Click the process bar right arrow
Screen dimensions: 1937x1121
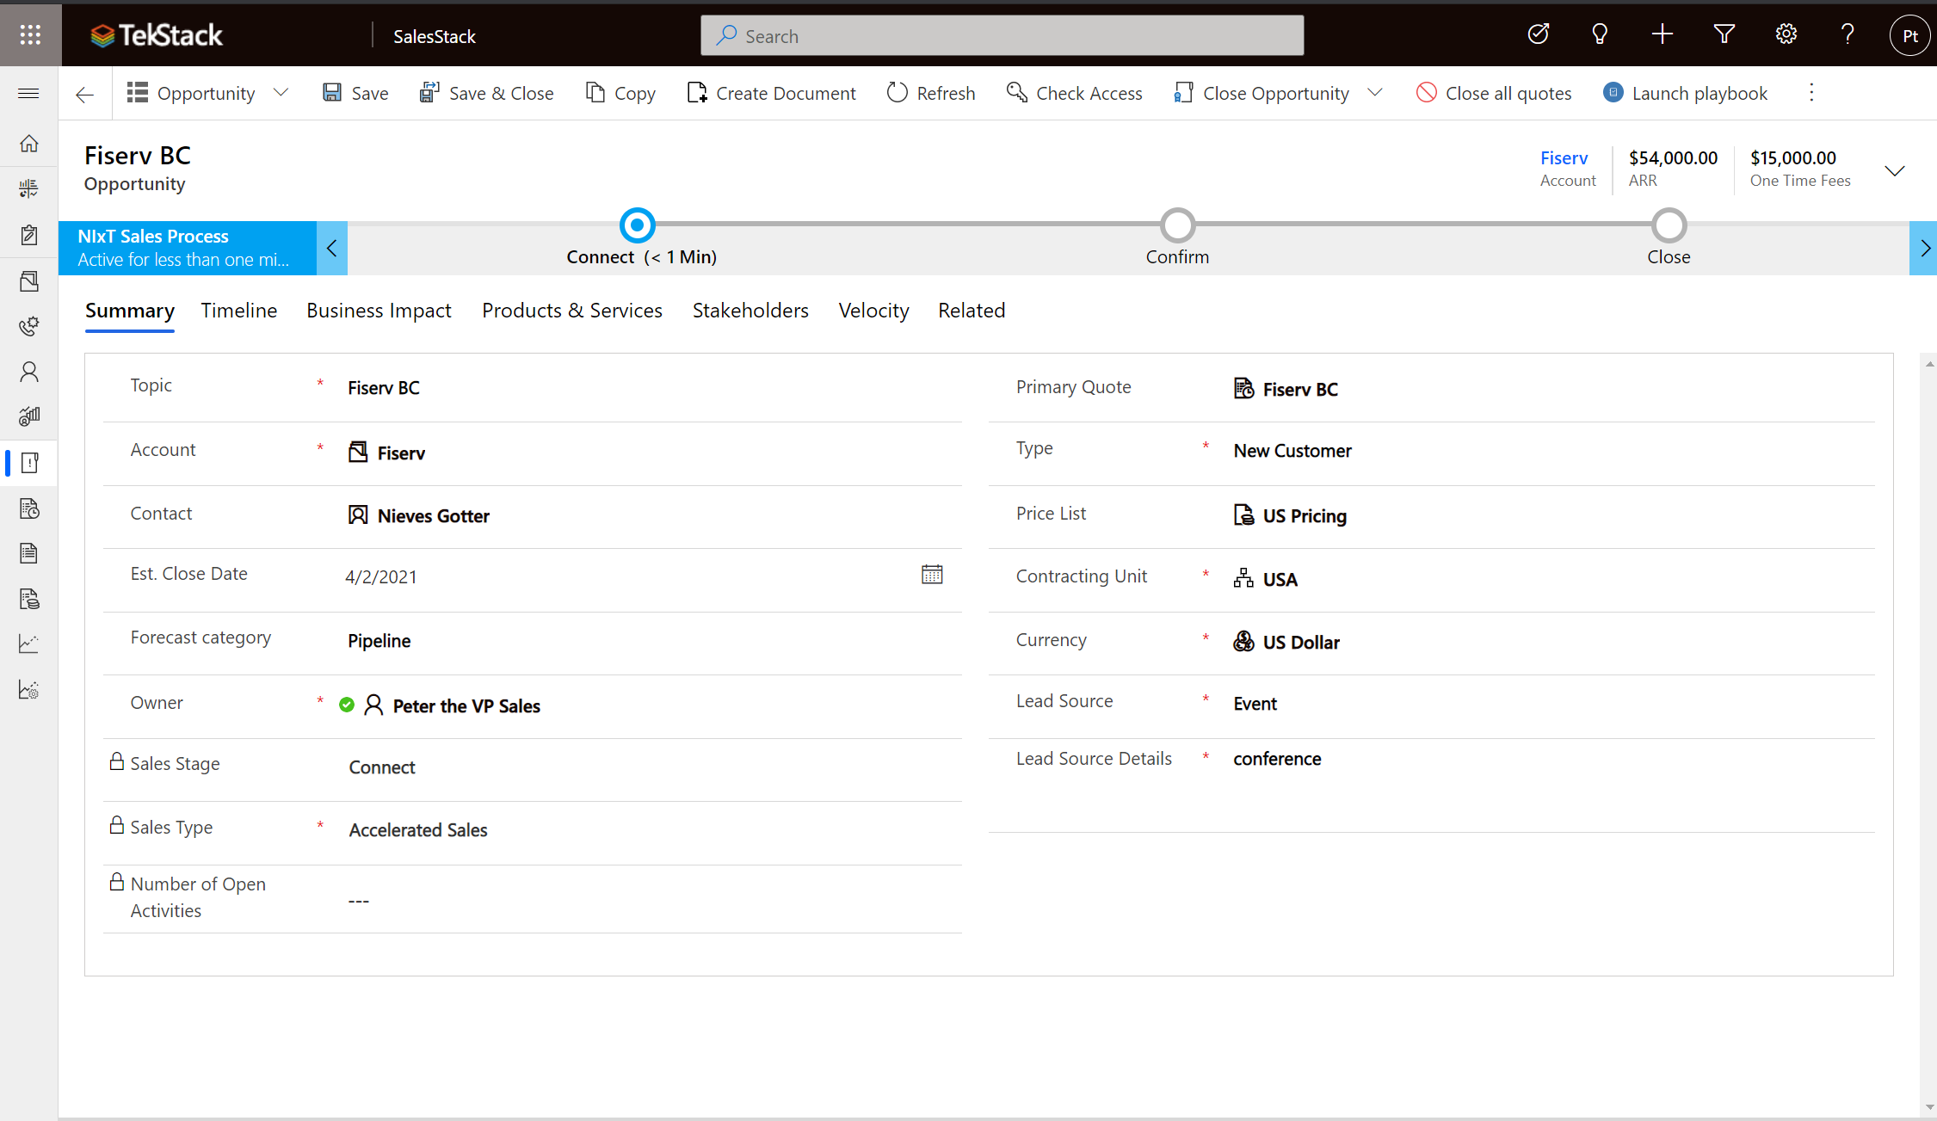[1924, 249]
